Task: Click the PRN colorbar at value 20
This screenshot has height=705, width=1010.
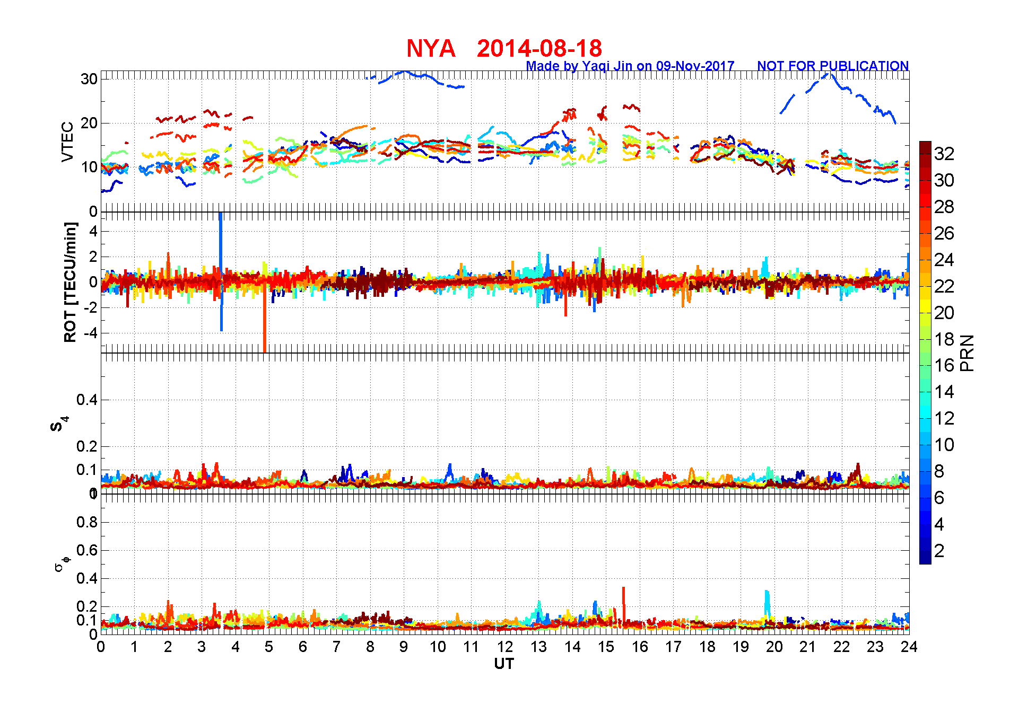Action: click(x=925, y=313)
